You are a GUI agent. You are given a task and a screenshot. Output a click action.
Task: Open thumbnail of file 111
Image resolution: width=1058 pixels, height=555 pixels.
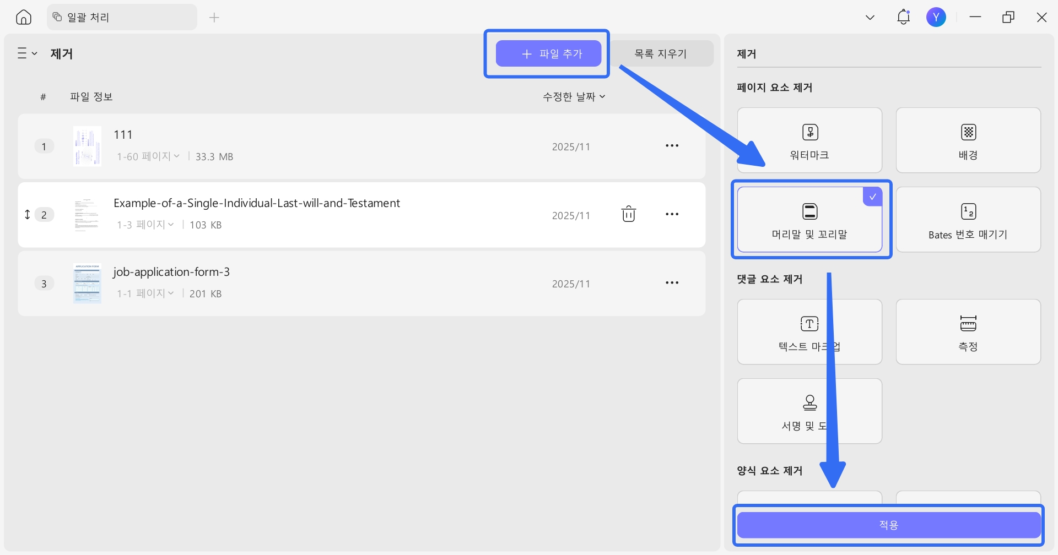(x=87, y=146)
